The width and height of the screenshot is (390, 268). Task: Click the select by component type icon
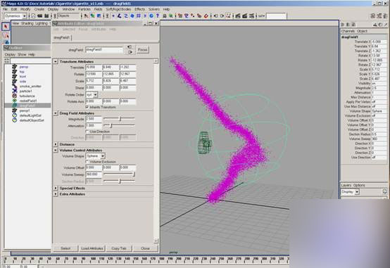click(99, 16)
